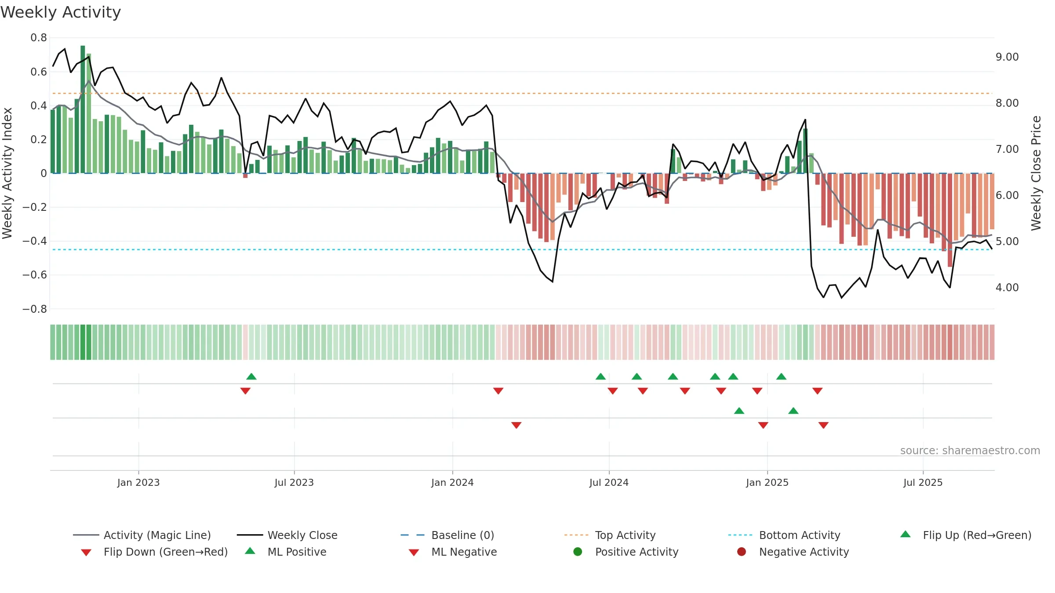Click the Negative Activity red circle icon
The image size is (1055, 593).
click(x=742, y=552)
